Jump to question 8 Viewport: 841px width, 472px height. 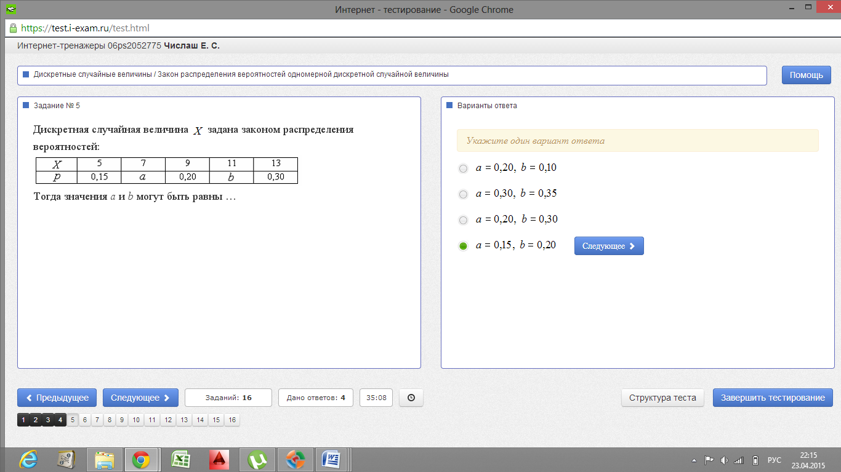point(110,420)
